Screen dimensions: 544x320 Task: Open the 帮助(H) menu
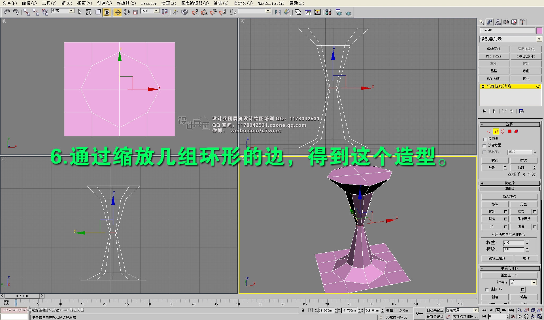coord(297,3)
